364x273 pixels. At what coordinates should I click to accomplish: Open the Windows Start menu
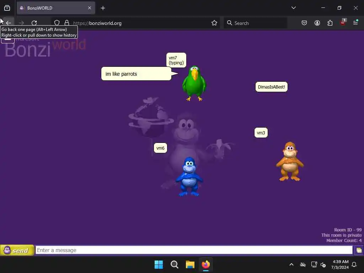(x=159, y=264)
